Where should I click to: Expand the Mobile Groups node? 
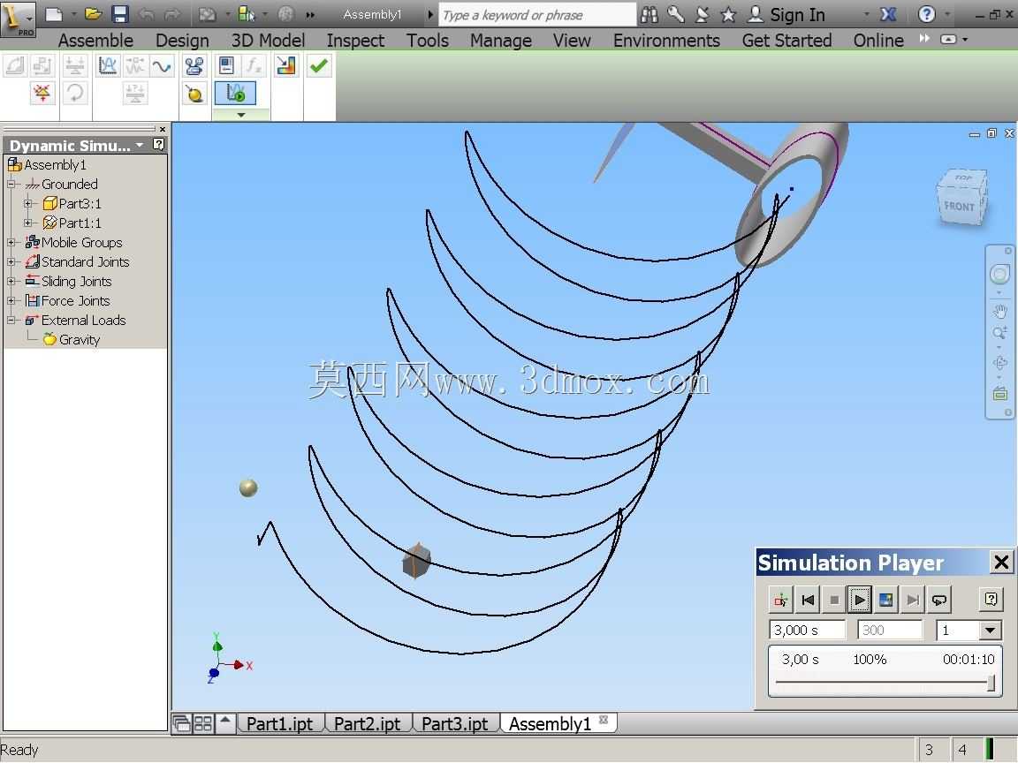click(11, 243)
